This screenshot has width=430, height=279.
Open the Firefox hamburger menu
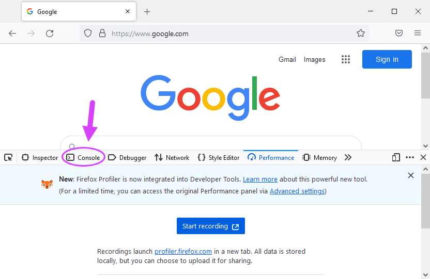pyautogui.click(x=418, y=33)
